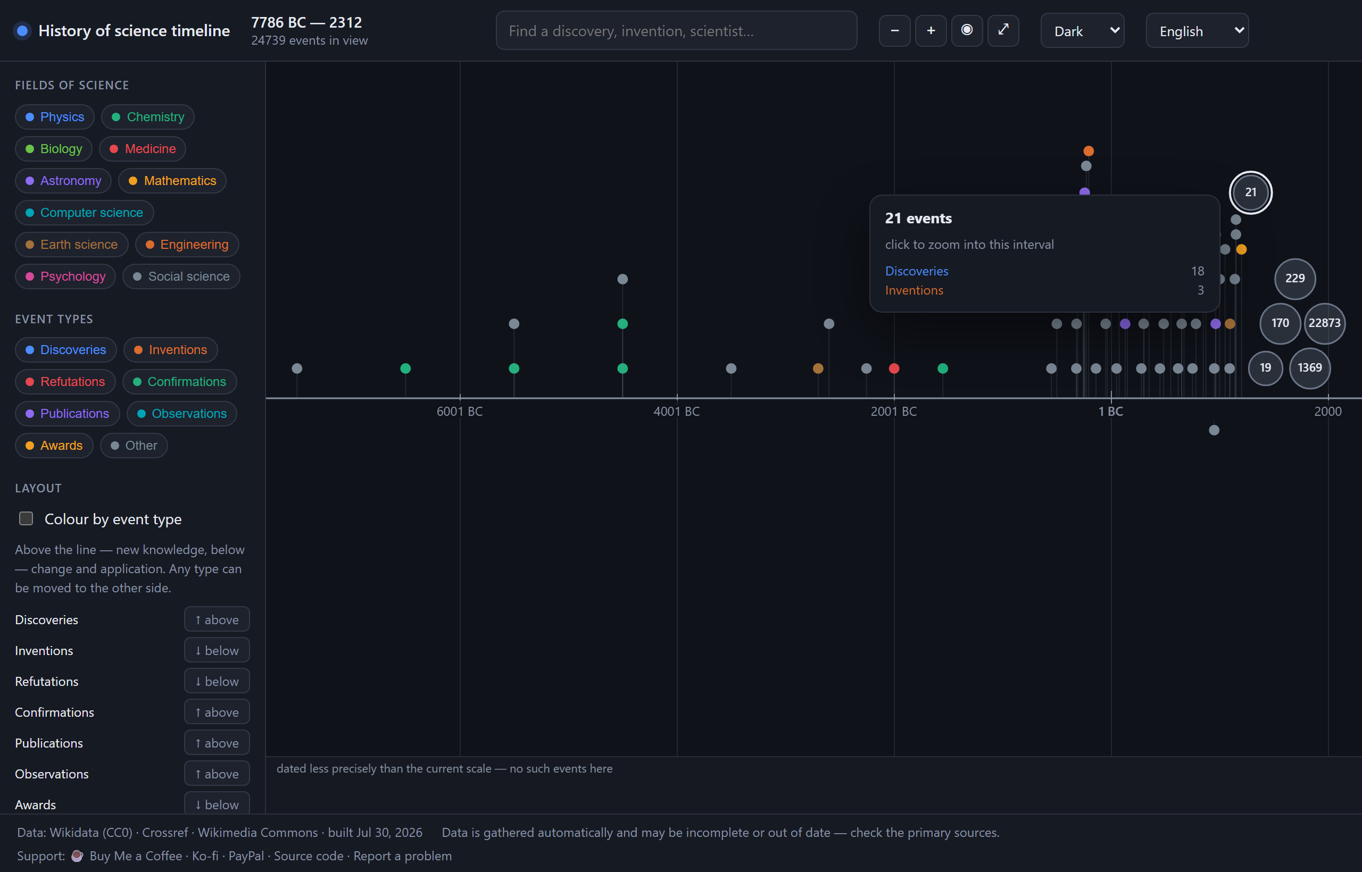Zoom in with the plus button
Image resolution: width=1362 pixels, height=872 pixels.
pyautogui.click(x=931, y=31)
